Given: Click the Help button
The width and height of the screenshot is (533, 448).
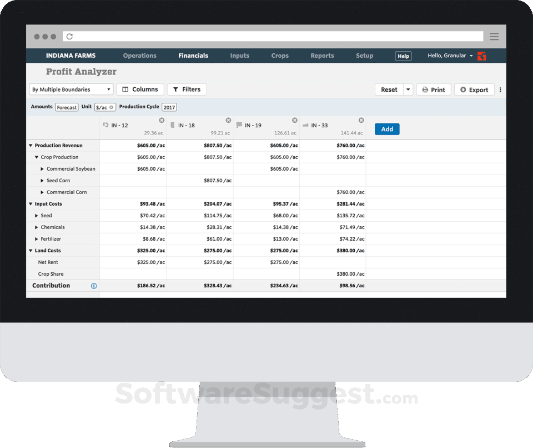Looking at the screenshot, I should [403, 56].
